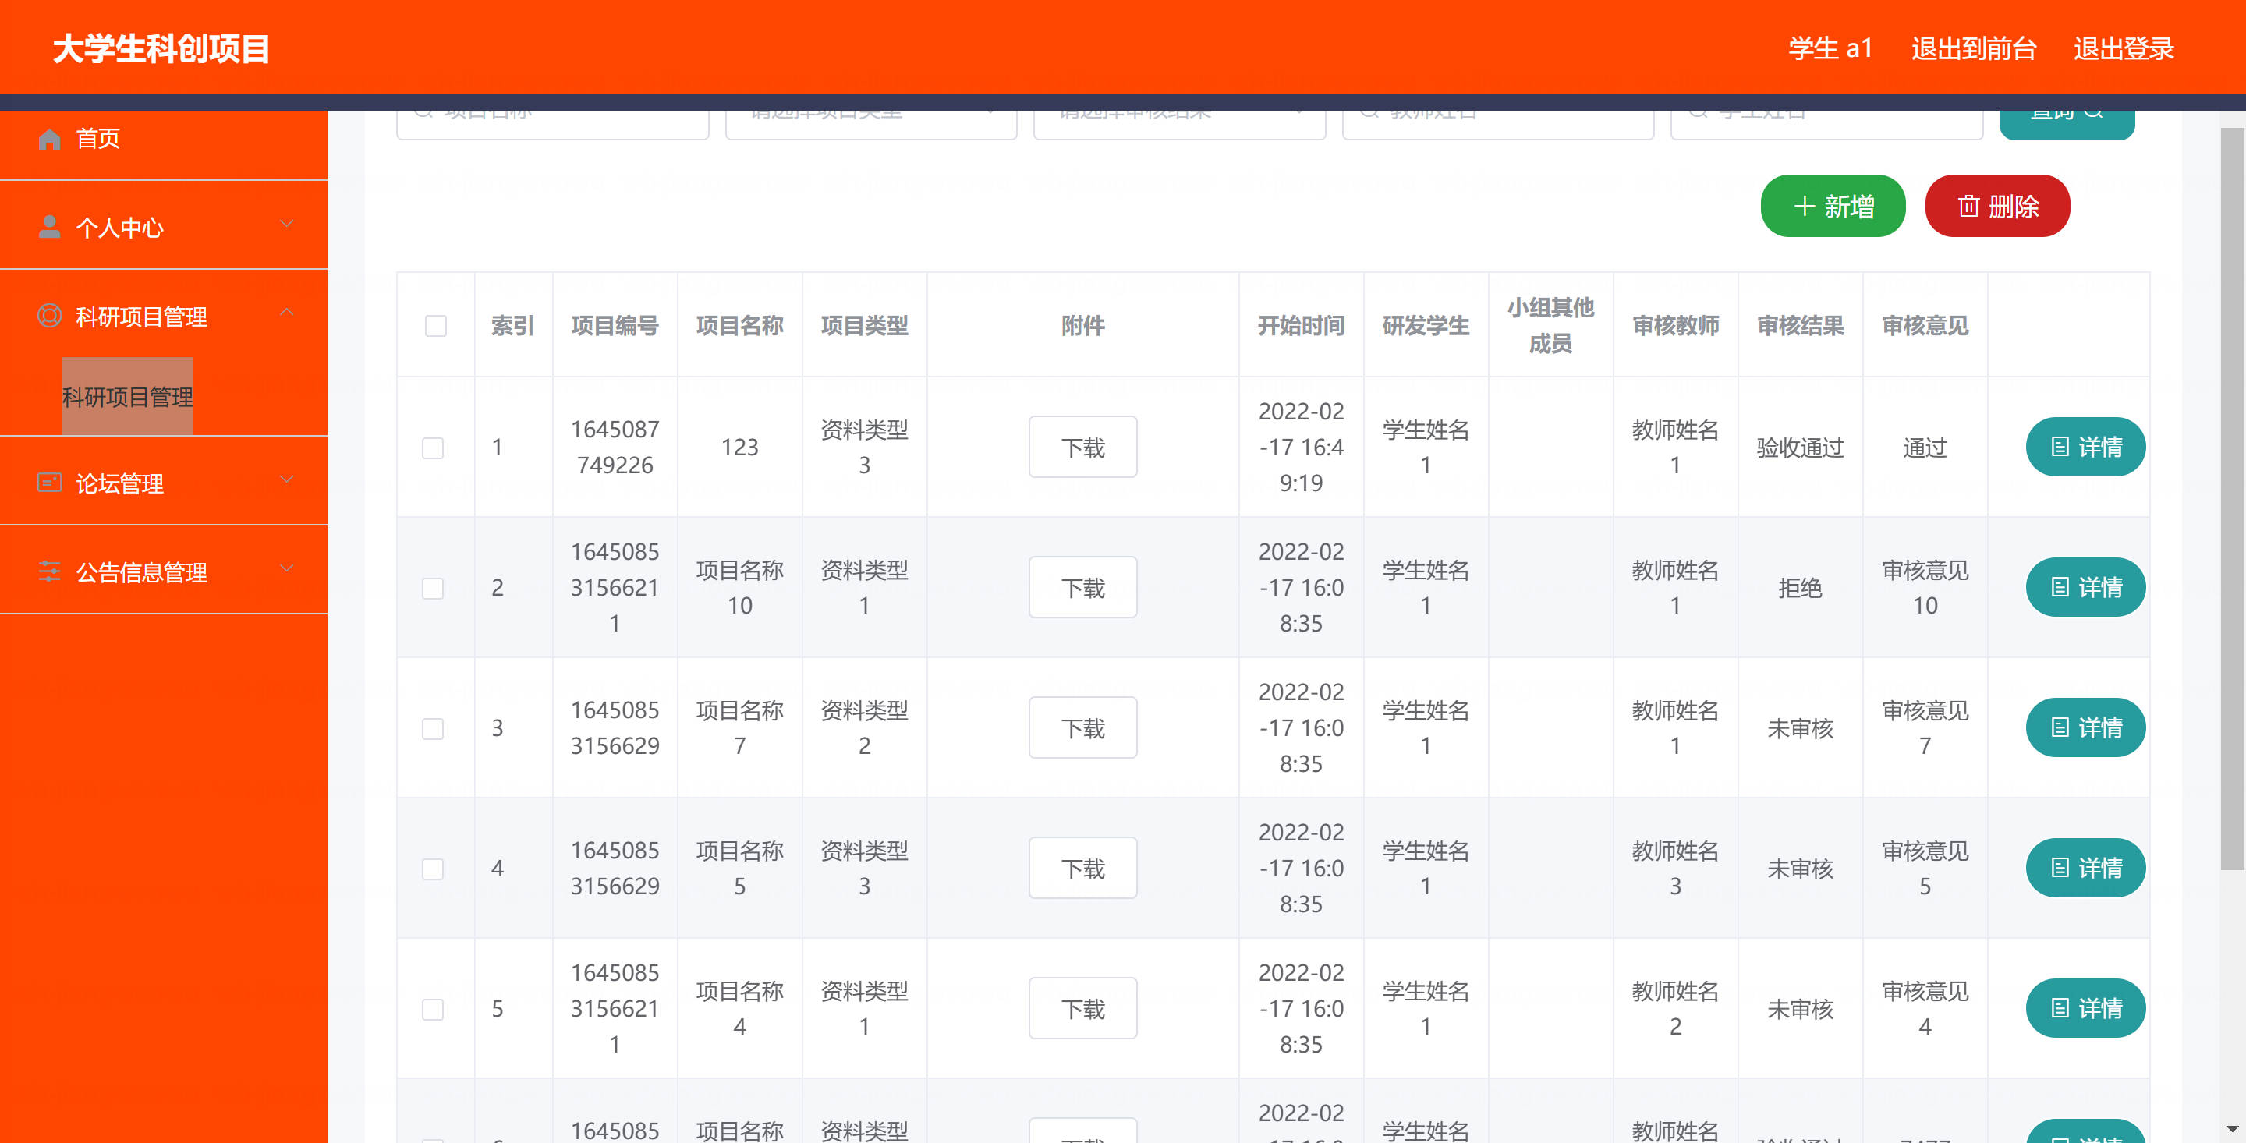This screenshot has width=2246, height=1143.
Task: Check the checkbox for row index 1
Action: pyautogui.click(x=433, y=448)
